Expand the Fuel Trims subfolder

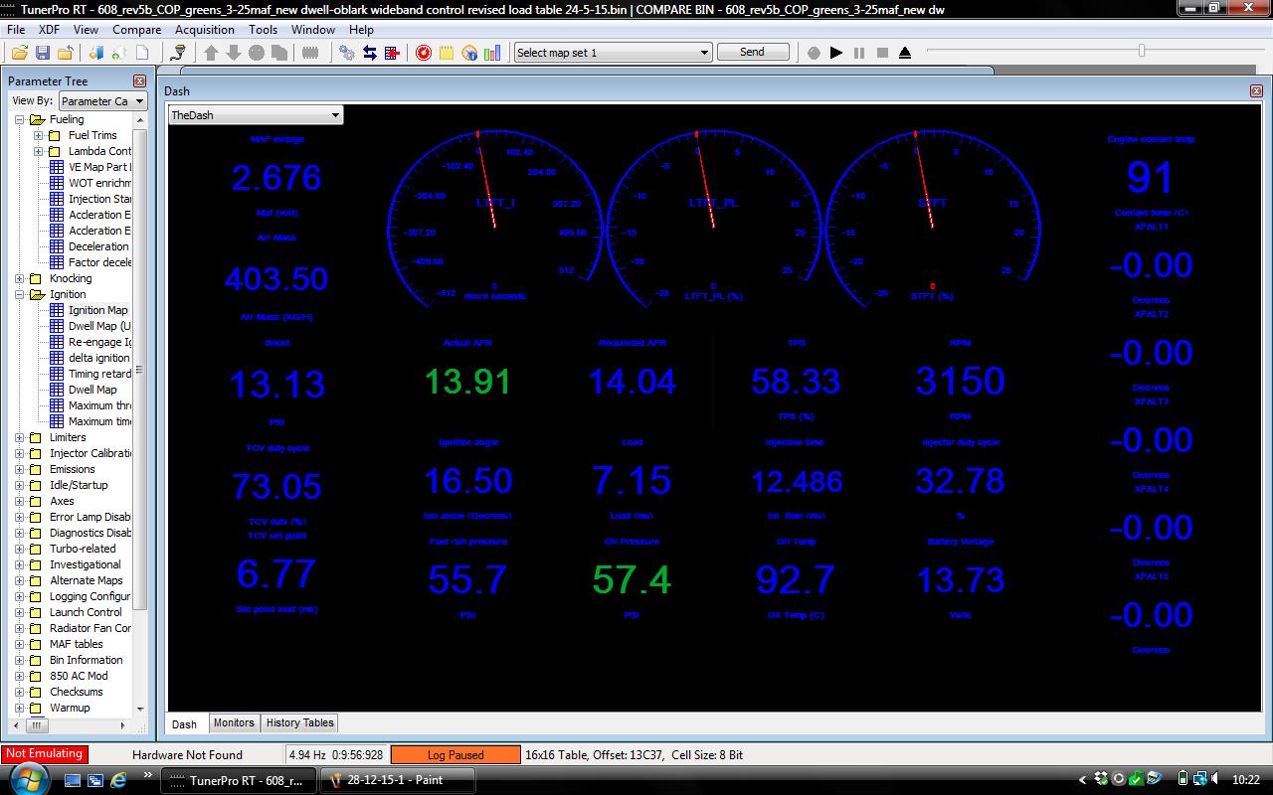[x=39, y=135]
